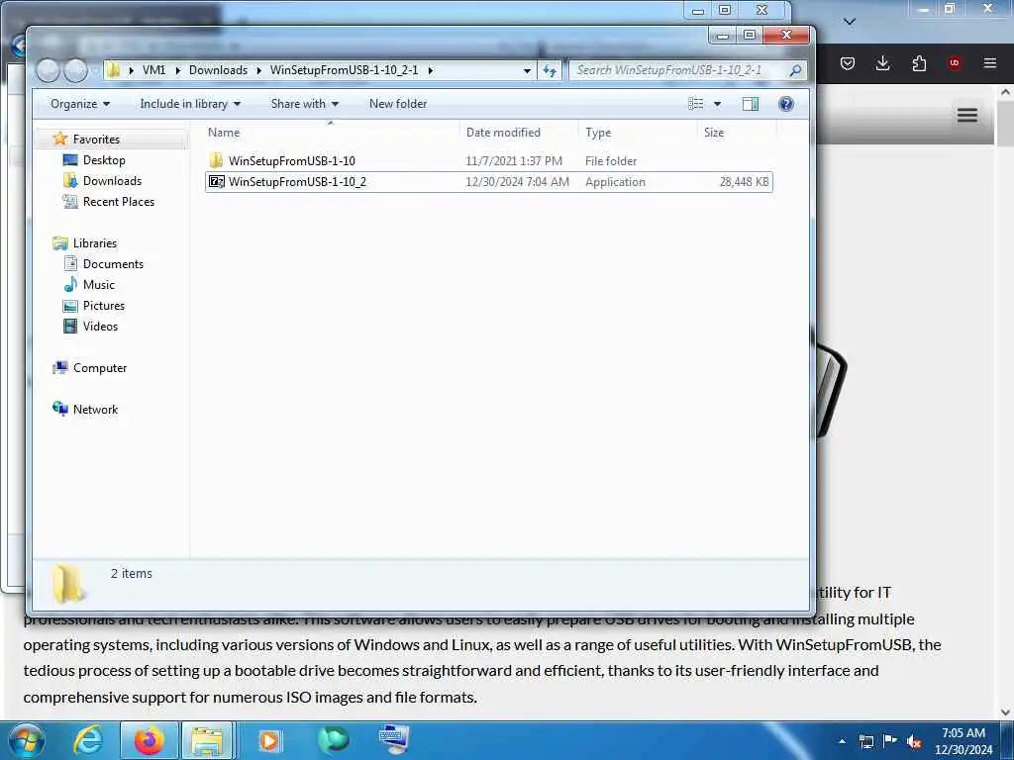This screenshot has width=1014, height=760.
Task: Open the Include in library dropdown
Action: [190, 104]
